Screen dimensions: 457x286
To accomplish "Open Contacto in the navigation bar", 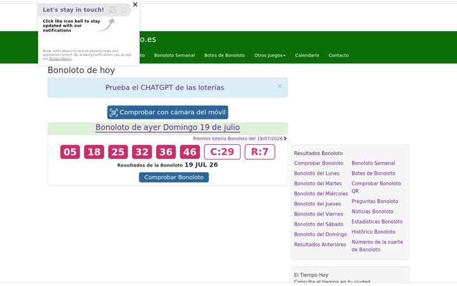I will pos(338,55).
